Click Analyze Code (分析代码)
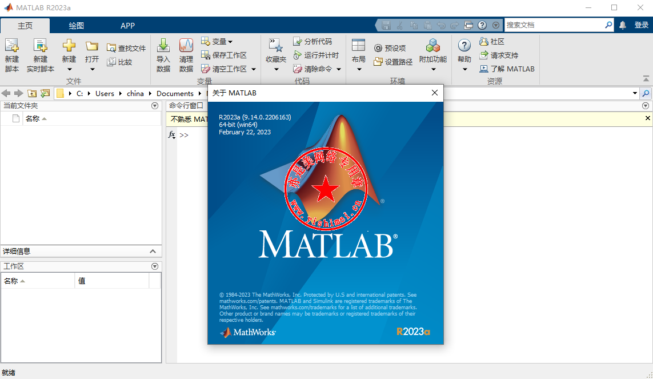 point(313,41)
